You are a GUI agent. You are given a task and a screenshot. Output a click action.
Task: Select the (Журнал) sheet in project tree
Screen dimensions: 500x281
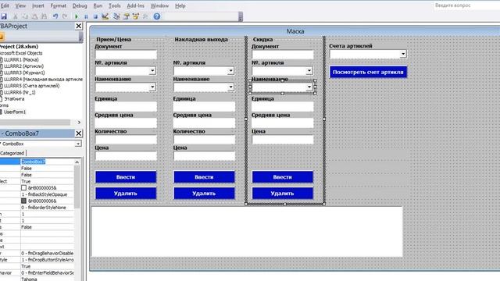(x=24, y=73)
